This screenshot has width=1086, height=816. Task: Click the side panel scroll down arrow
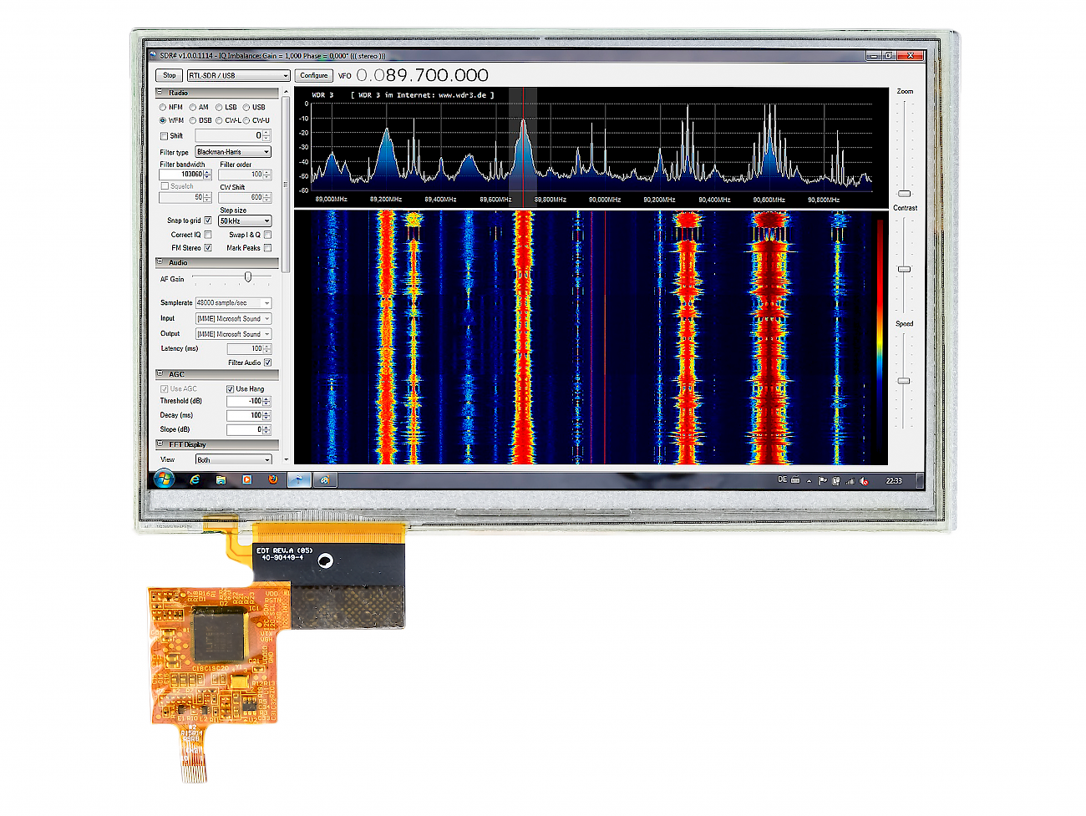pos(286,459)
